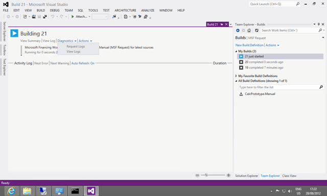Click the linked-chain icon at the end of the toolbar

(x=146, y=17)
